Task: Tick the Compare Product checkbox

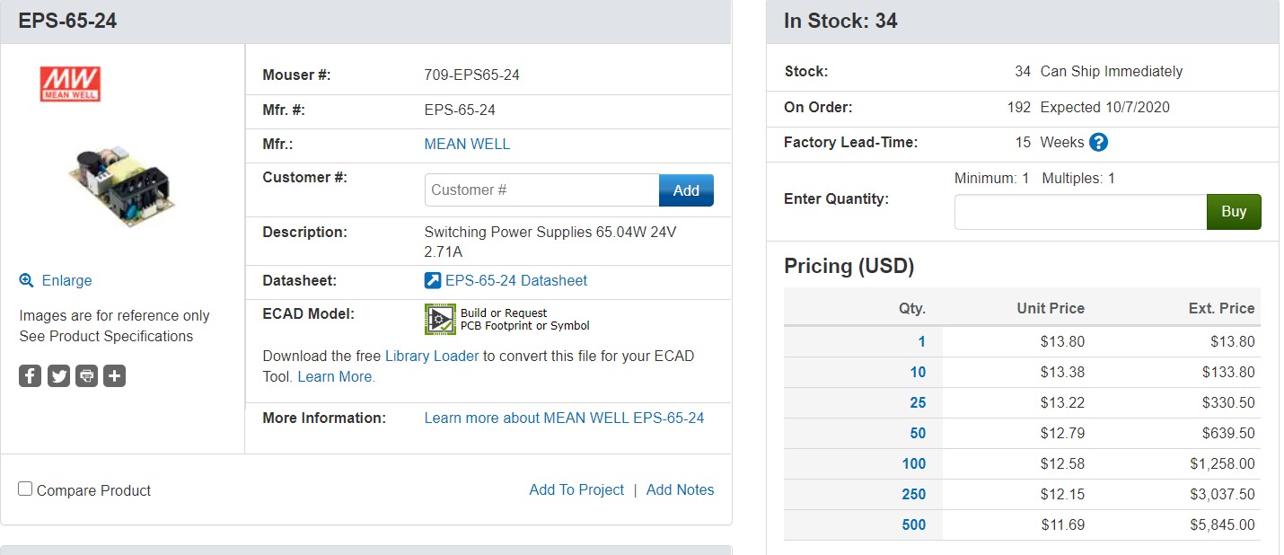Action: click(25, 489)
